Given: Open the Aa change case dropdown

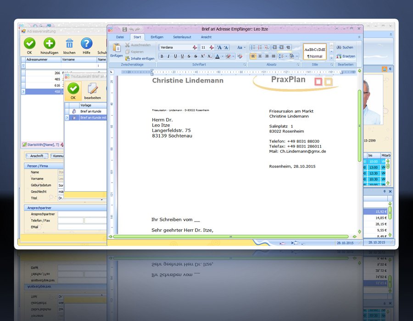Looking at the screenshot, I should pyautogui.click(x=241, y=47).
